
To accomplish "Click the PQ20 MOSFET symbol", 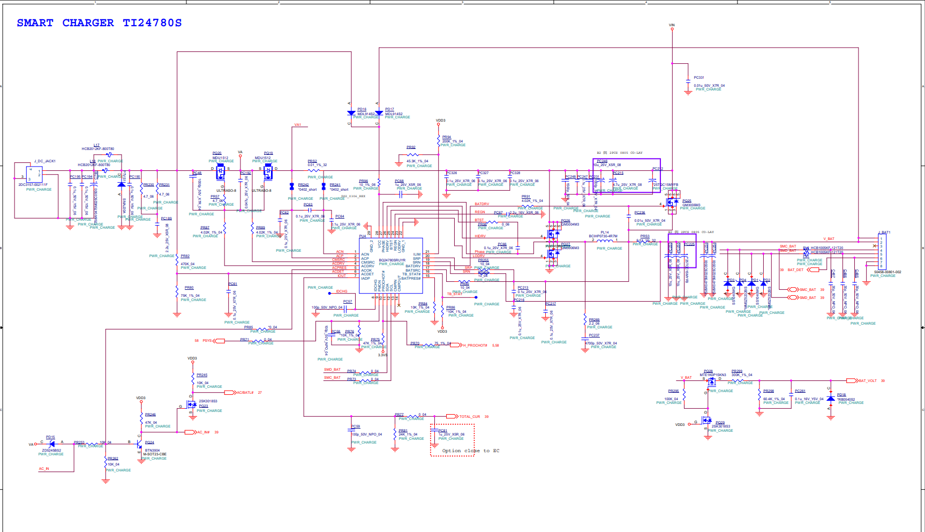I will (x=220, y=173).
